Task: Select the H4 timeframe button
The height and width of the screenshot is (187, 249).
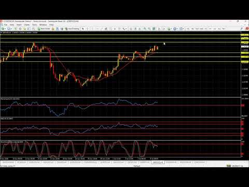Action: (210, 29)
